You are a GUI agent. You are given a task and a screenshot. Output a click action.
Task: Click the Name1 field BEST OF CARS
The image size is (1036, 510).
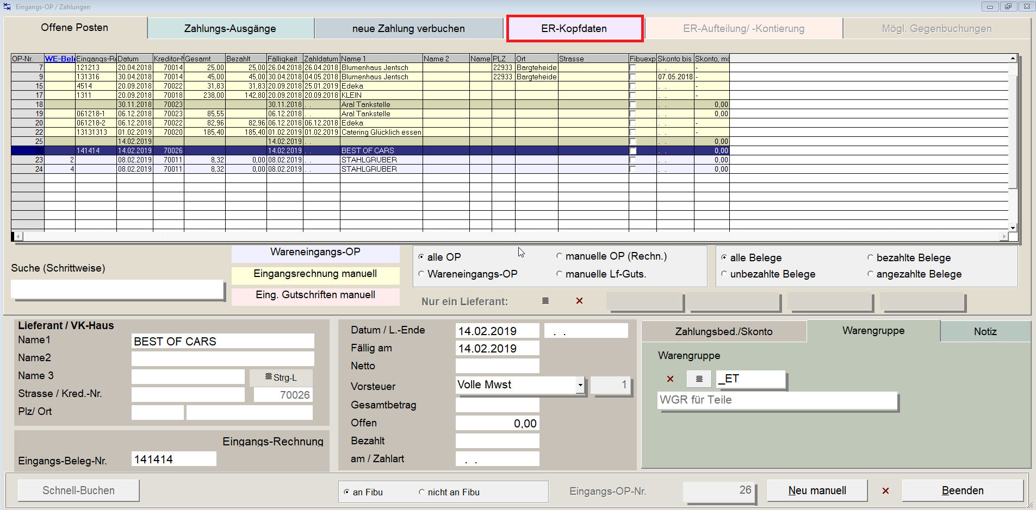[x=223, y=341]
